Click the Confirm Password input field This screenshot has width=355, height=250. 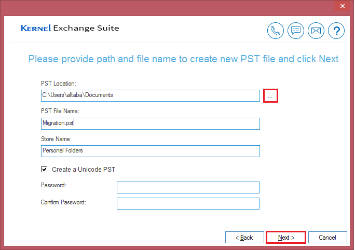coord(188,204)
